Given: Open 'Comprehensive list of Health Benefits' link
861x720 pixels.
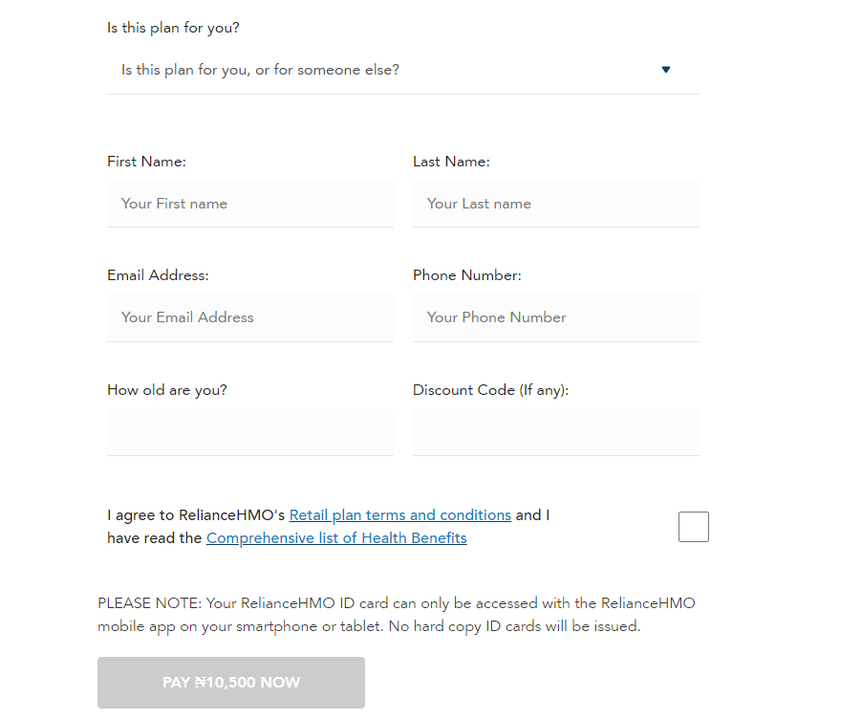Looking at the screenshot, I should click(x=336, y=538).
